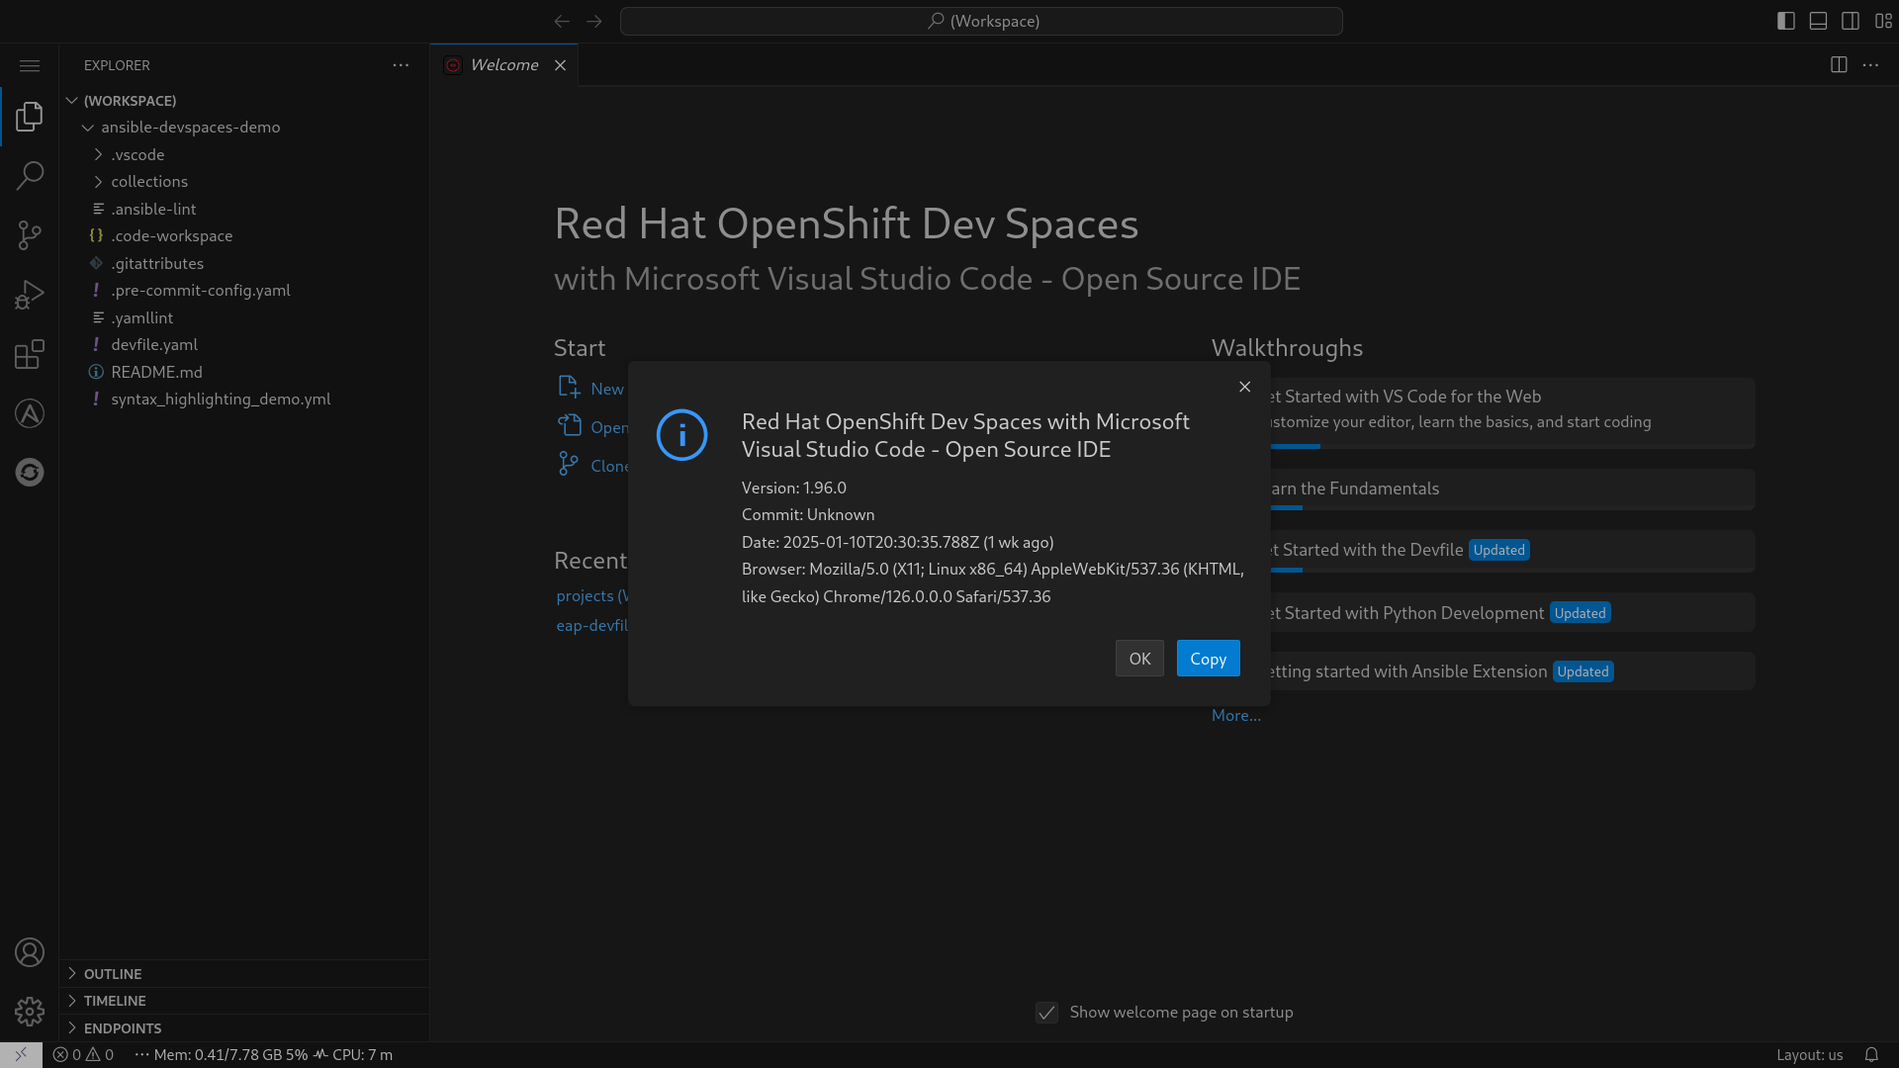Open the hamburger application menu
Image resolution: width=1899 pixels, height=1068 pixels.
(30, 65)
